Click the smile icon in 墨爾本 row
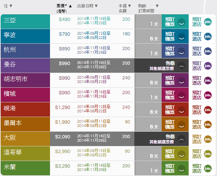Screen dimensions: 217x176 [181, 124]
